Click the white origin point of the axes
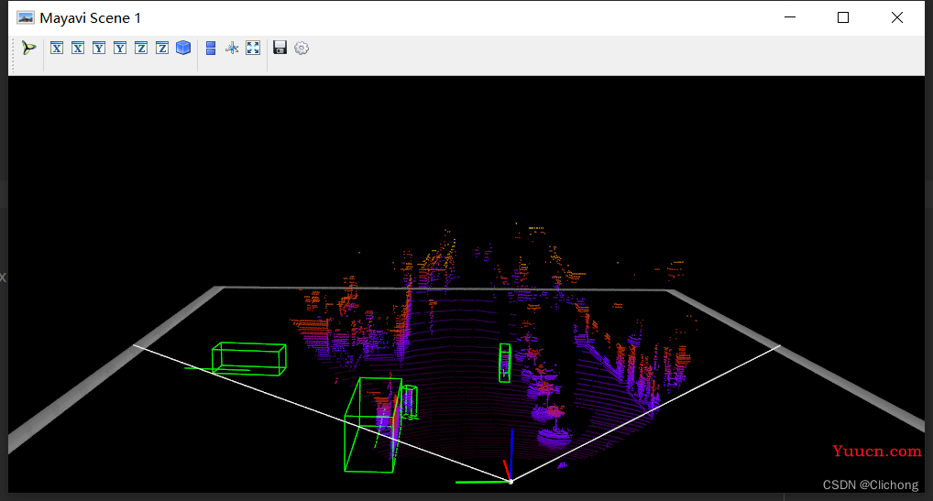Viewport: 933px width, 501px height. click(x=510, y=482)
